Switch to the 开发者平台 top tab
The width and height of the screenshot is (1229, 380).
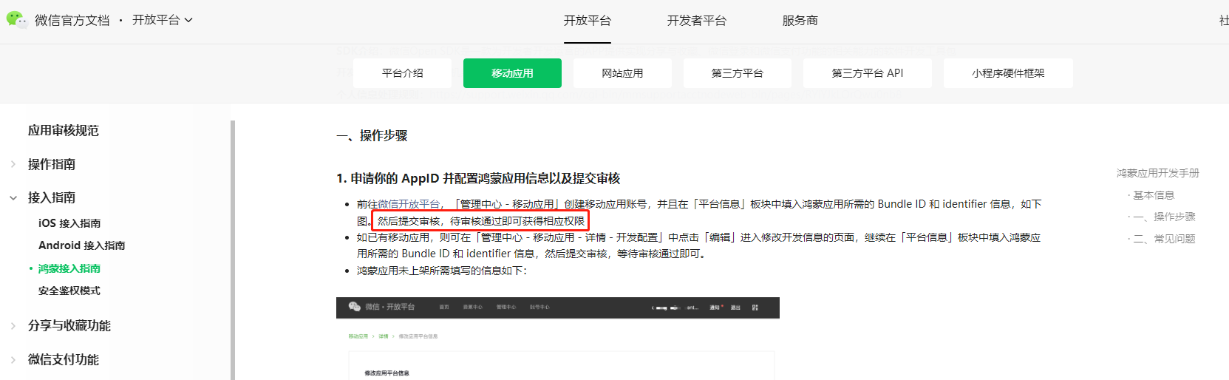[x=697, y=21]
